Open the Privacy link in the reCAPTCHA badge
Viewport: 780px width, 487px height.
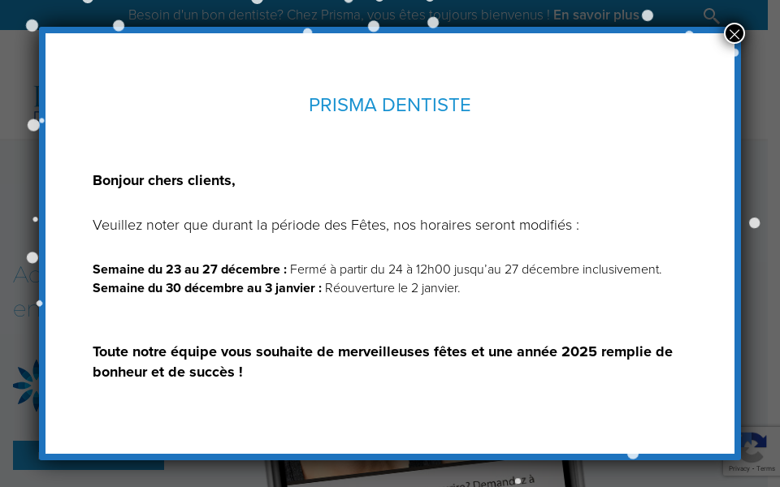(741, 468)
